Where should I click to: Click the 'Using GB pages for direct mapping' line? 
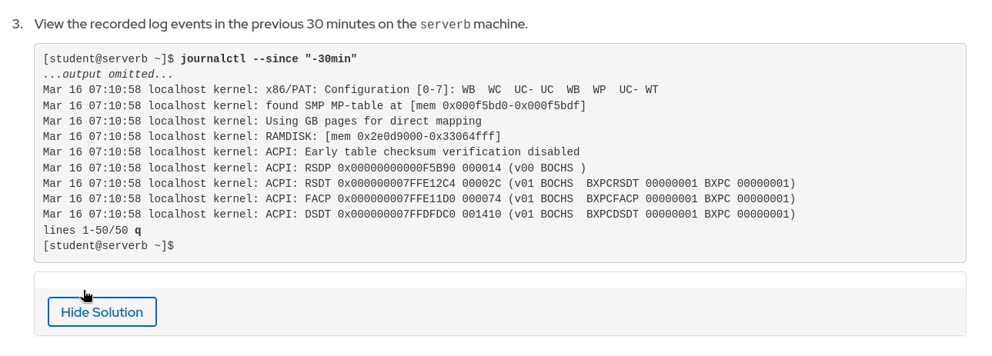pyautogui.click(x=262, y=121)
